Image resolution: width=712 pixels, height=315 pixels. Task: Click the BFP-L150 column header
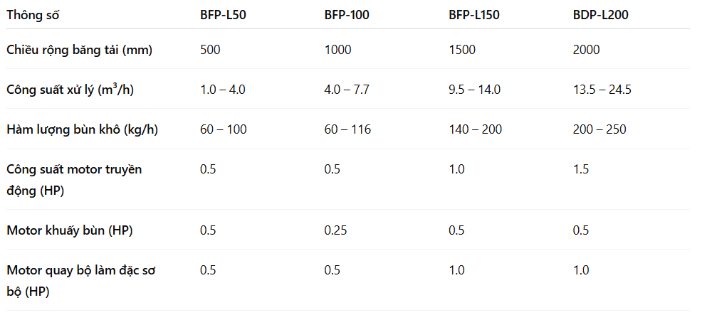[474, 15]
